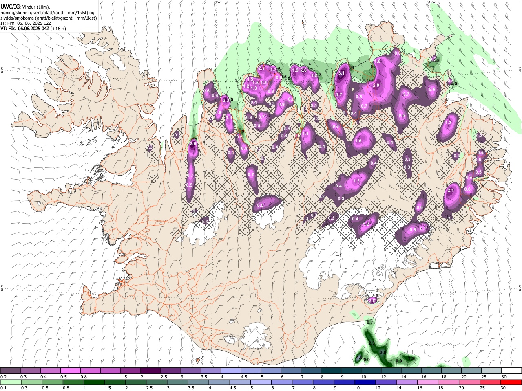522x391 pixels.
Task: Click the 'slydda/snjókoma' legend description line
Action: [x=49, y=18]
